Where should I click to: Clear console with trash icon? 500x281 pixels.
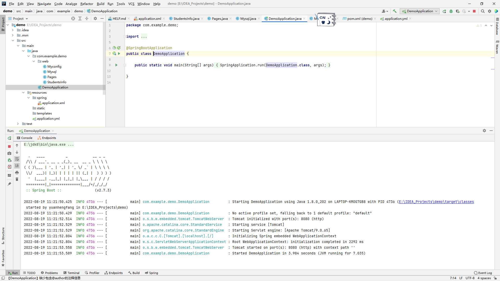tap(17, 179)
